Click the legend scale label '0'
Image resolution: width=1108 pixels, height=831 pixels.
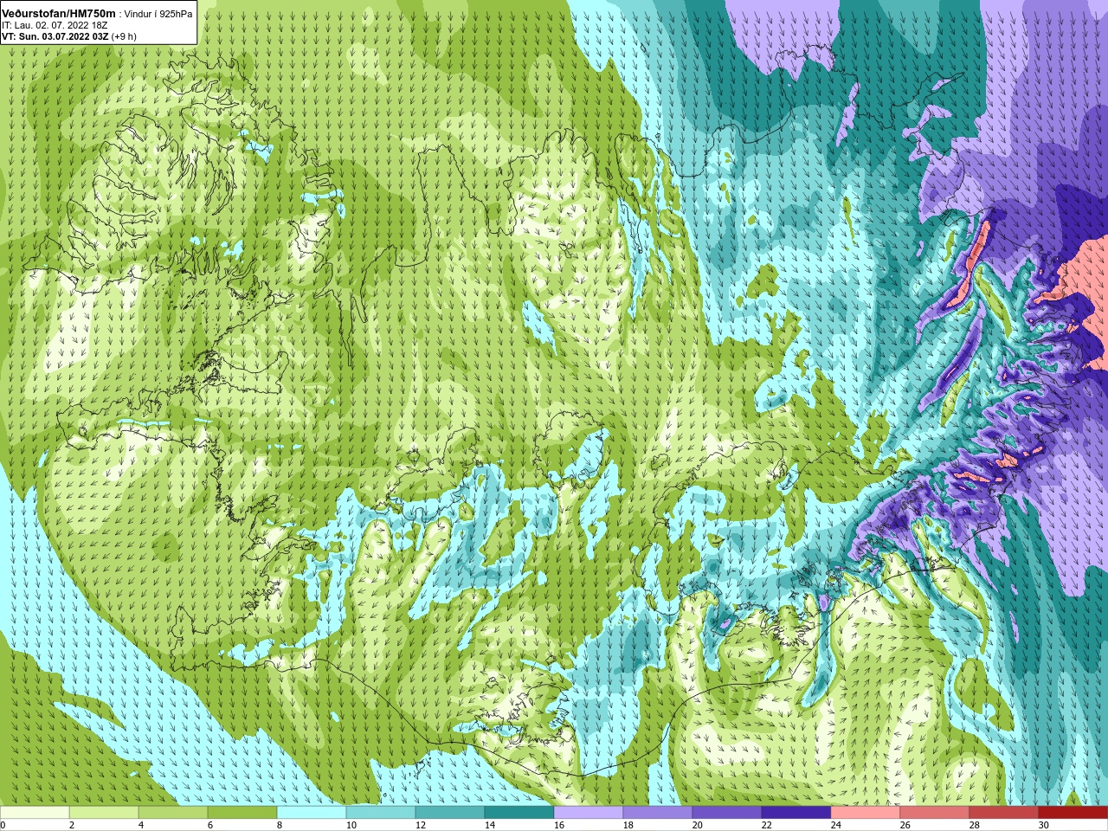(x=3, y=825)
